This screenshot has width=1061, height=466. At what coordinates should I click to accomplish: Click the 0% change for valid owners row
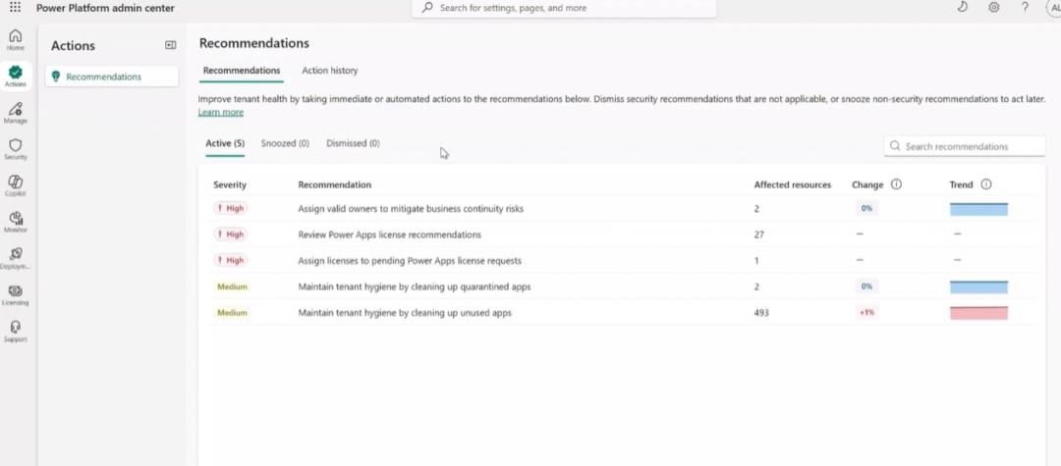(866, 208)
